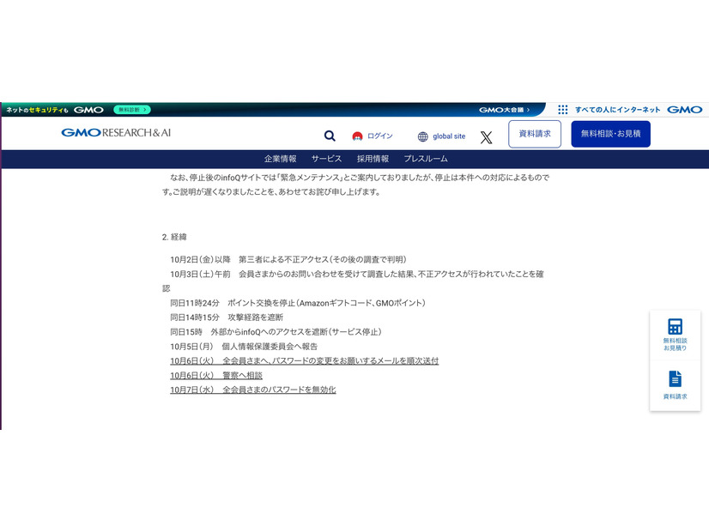This screenshot has width=709, height=532.
Task: Click the 同日14時15分 攻撃経路を遮断 line
Action: pyautogui.click(x=227, y=317)
